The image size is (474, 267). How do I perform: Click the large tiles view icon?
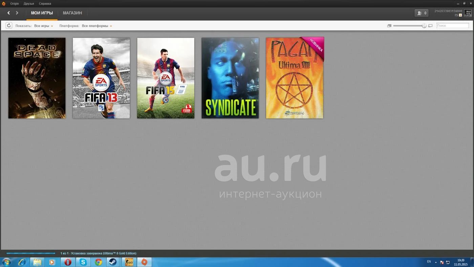click(430, 26)
